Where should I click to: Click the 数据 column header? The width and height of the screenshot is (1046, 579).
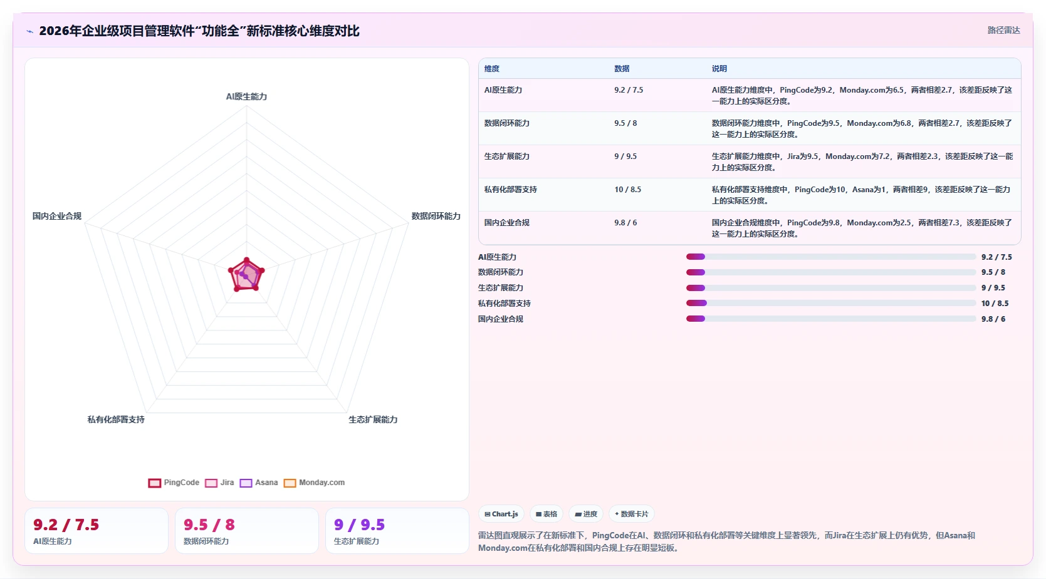point(622,69)
